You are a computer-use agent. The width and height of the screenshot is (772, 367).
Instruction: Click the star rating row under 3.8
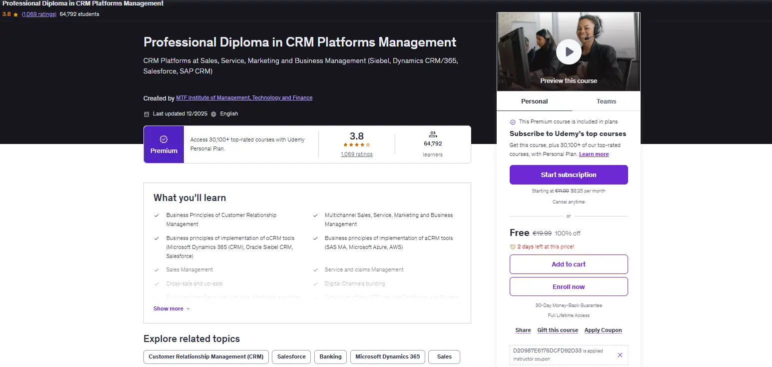pyautogui.click(x=357, y=145)
